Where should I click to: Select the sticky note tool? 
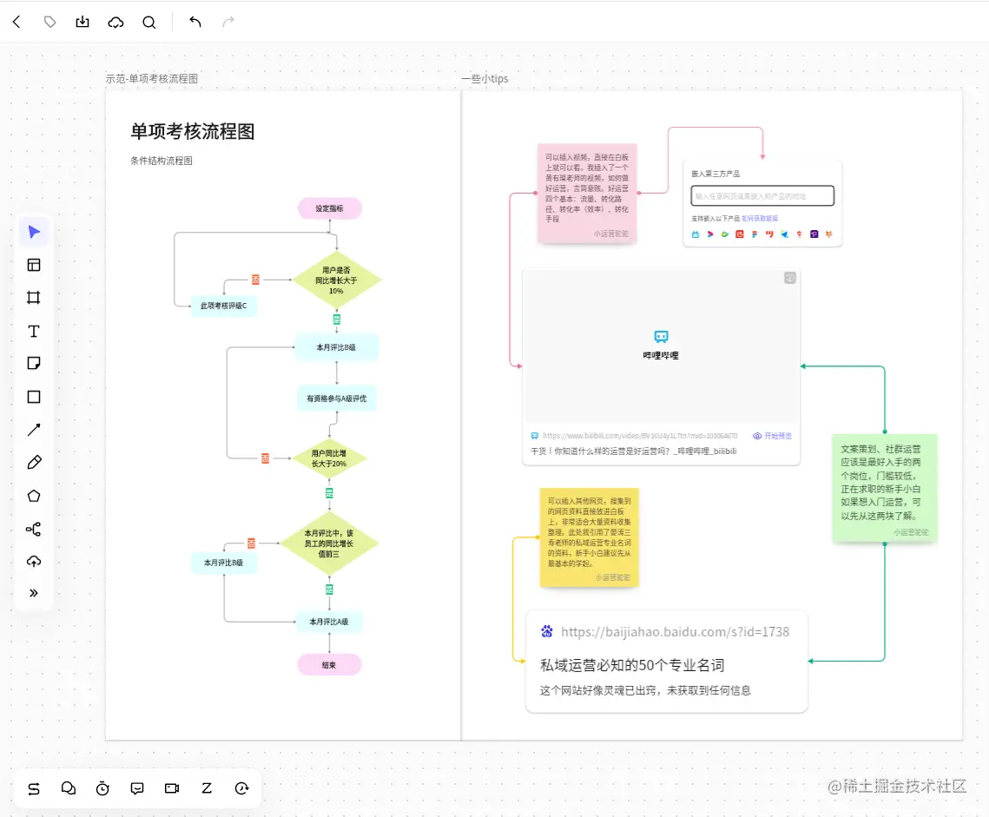(33, 363)
